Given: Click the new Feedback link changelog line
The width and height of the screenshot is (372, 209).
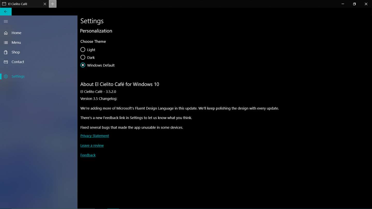Looking at the screenshot, I should 136,118.
